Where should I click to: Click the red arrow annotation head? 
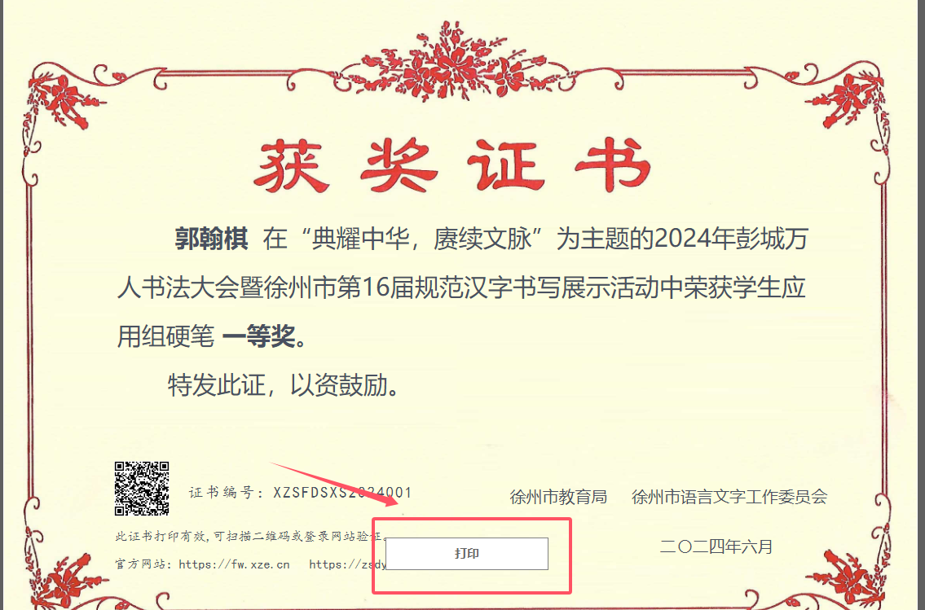pos(388,500)
